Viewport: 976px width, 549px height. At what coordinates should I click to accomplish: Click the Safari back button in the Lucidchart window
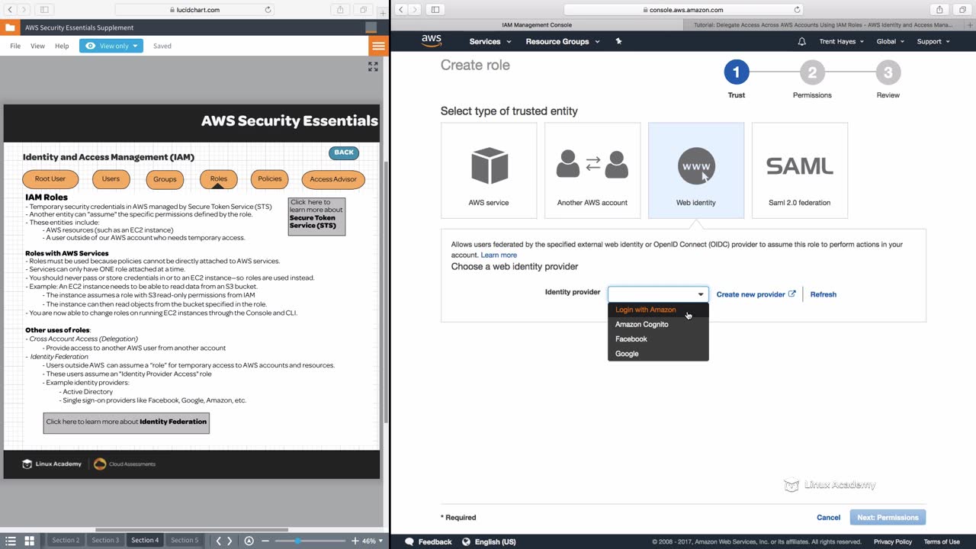(10, 10)
